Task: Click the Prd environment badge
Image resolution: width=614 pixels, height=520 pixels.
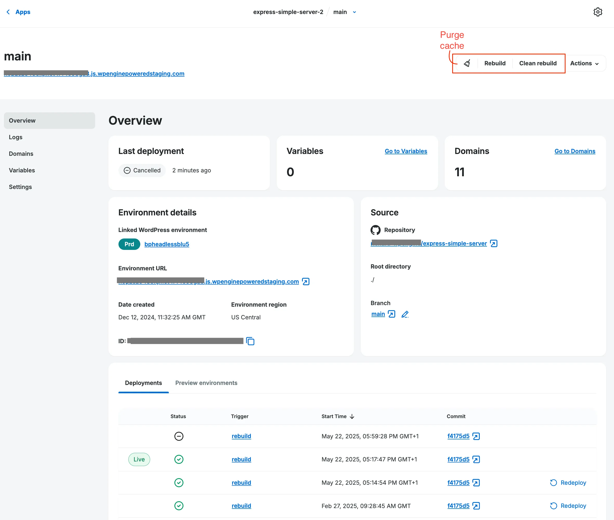Action: (x=129, y=244)
